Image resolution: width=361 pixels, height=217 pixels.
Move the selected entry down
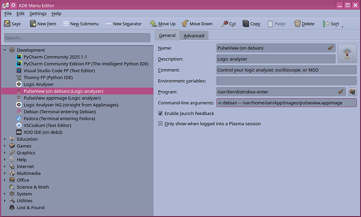(x=197, y=23)
